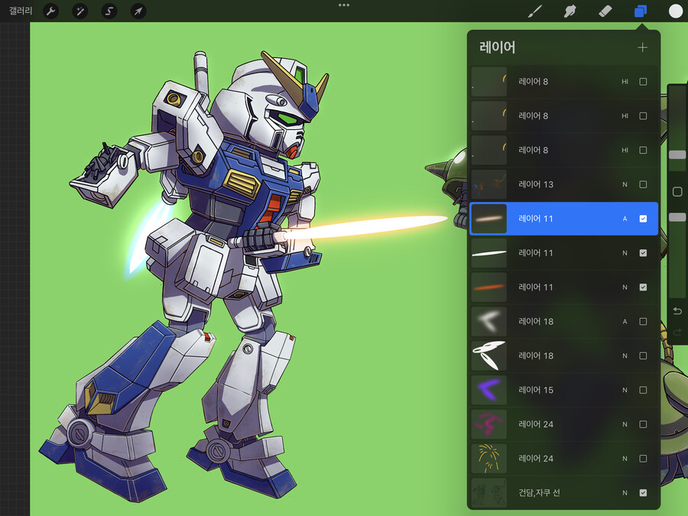Hide the 건담,자쿠 선 layer
The height and width of the screenshot is (516, 688).
click(x=643, y=493)
